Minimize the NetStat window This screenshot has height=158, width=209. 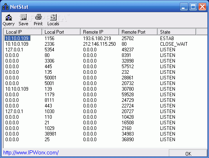coord(184,7)
